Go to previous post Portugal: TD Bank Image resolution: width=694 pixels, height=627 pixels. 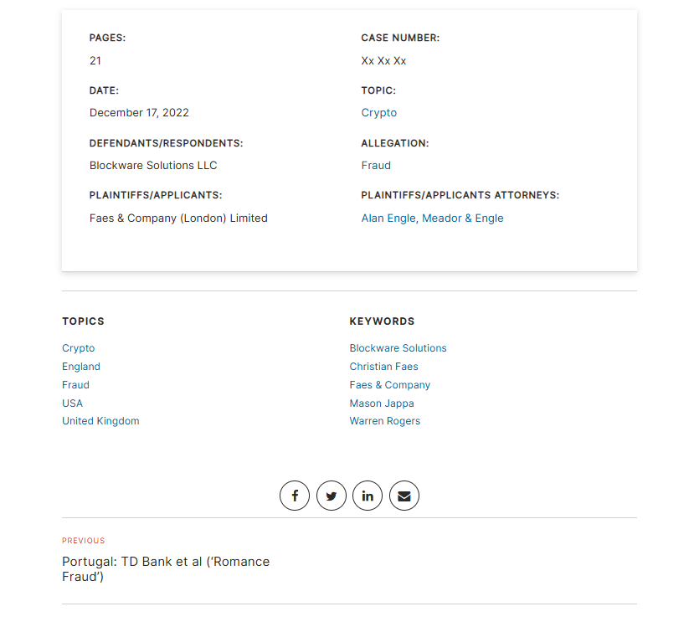tap(166, 569)
